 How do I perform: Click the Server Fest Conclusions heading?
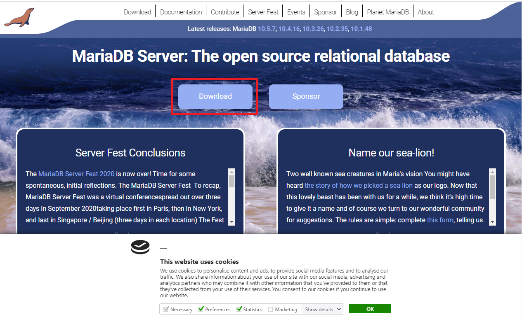point(130,153)
